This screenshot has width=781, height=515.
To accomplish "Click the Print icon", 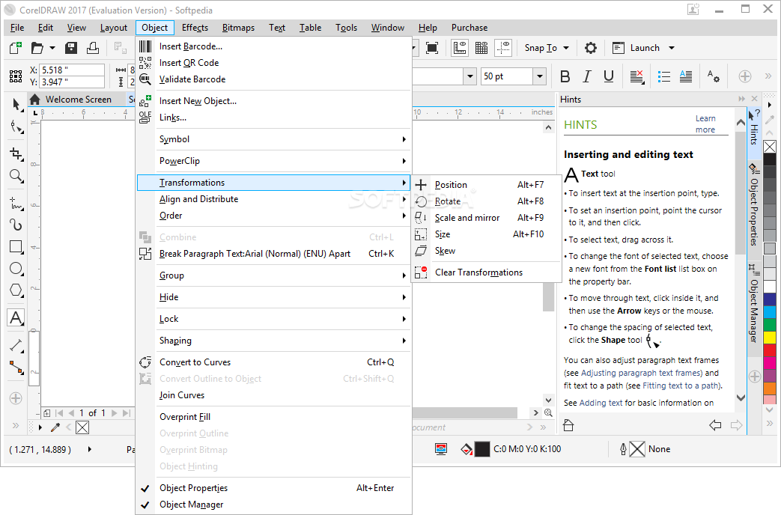I will 93,48.
